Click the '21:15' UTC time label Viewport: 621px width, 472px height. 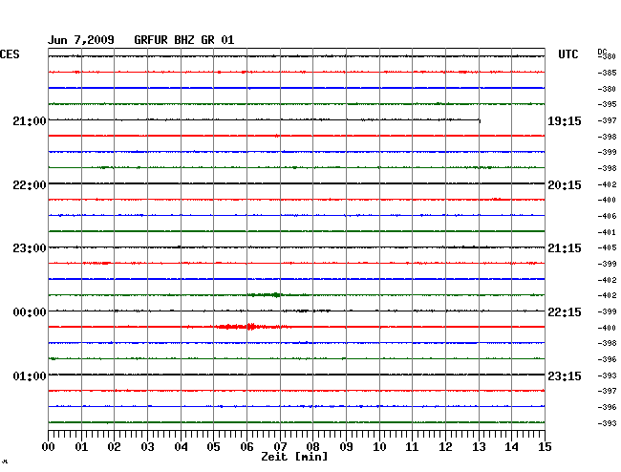[x=565, y=248]
